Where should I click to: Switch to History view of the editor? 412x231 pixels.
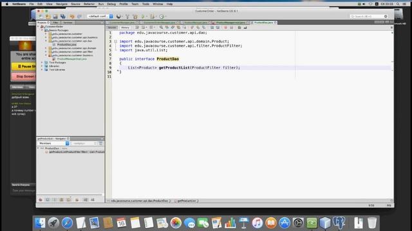click(125, 28)
